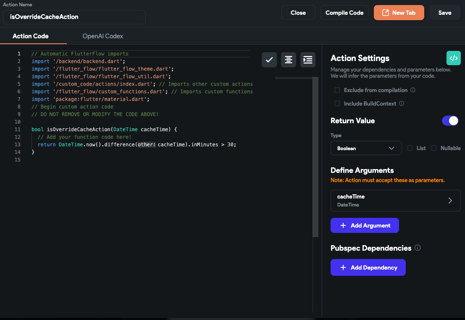
Task: Click the Compile Code button
Action: 344,13
